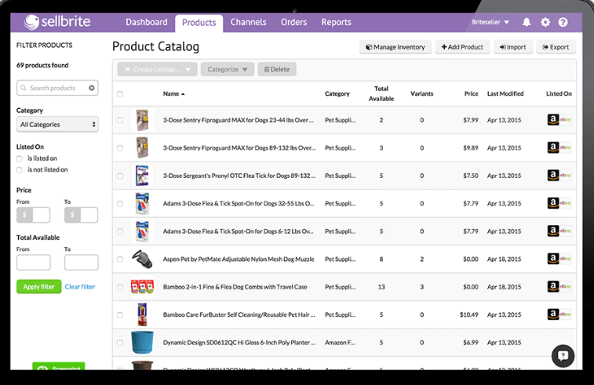Open the Categorize dropdown
The image size is (594, 385).
(x=227, y=70)
